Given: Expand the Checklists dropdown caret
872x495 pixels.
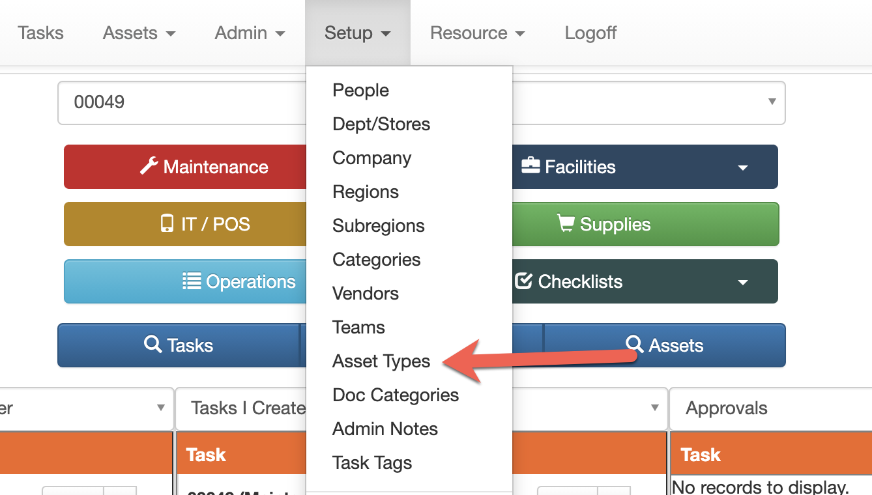Looking at the screenshot, I should (742, 282).
